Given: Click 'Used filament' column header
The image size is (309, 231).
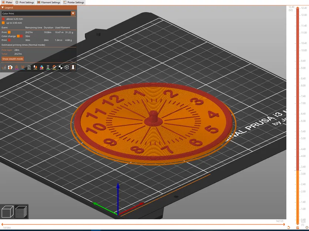Looking at the screenshot, I should (x=62, y=28).
